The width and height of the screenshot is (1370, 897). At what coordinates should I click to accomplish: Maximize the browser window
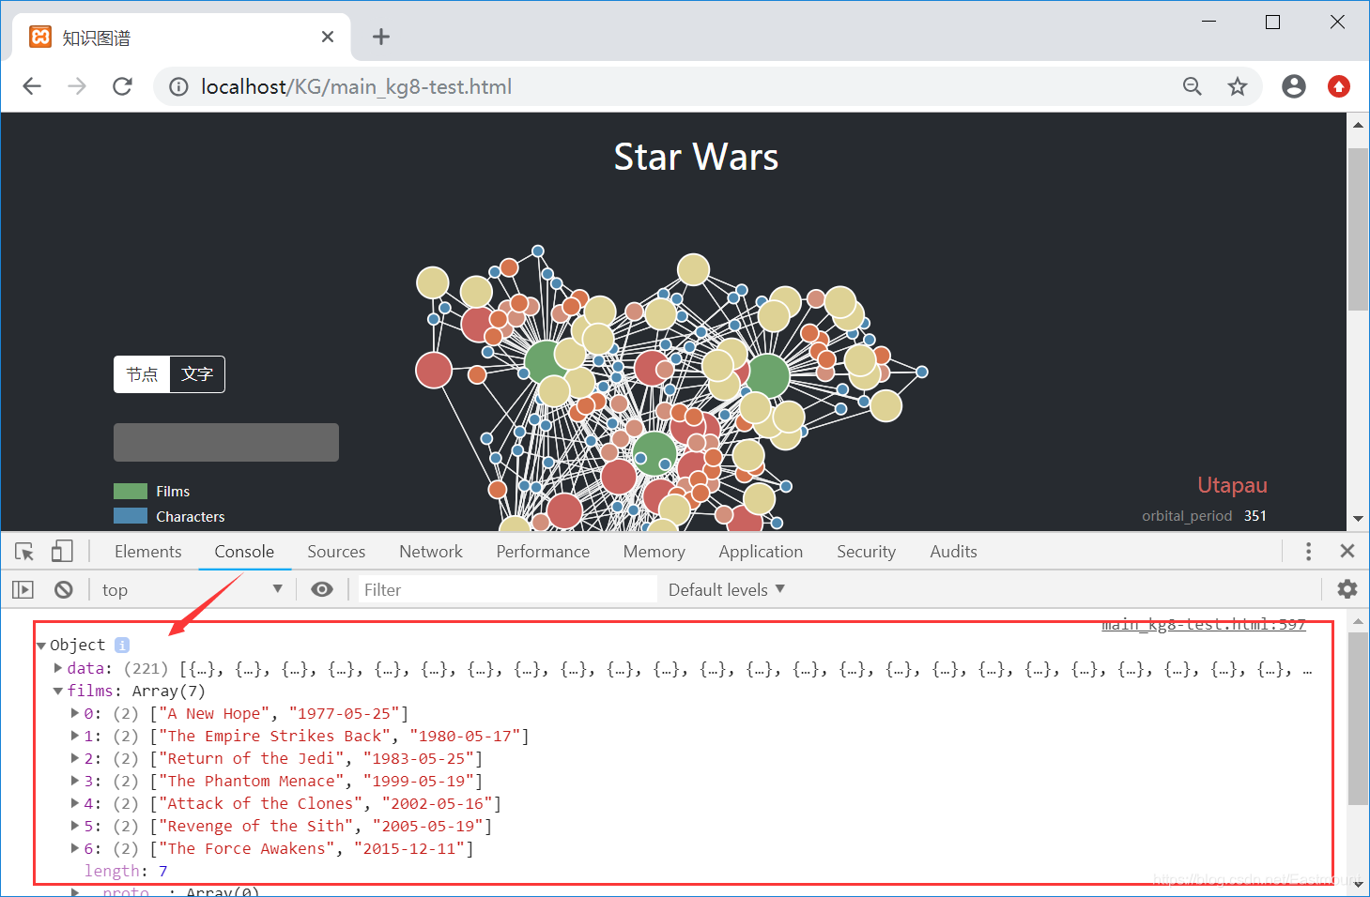(x=1272, y=22)
